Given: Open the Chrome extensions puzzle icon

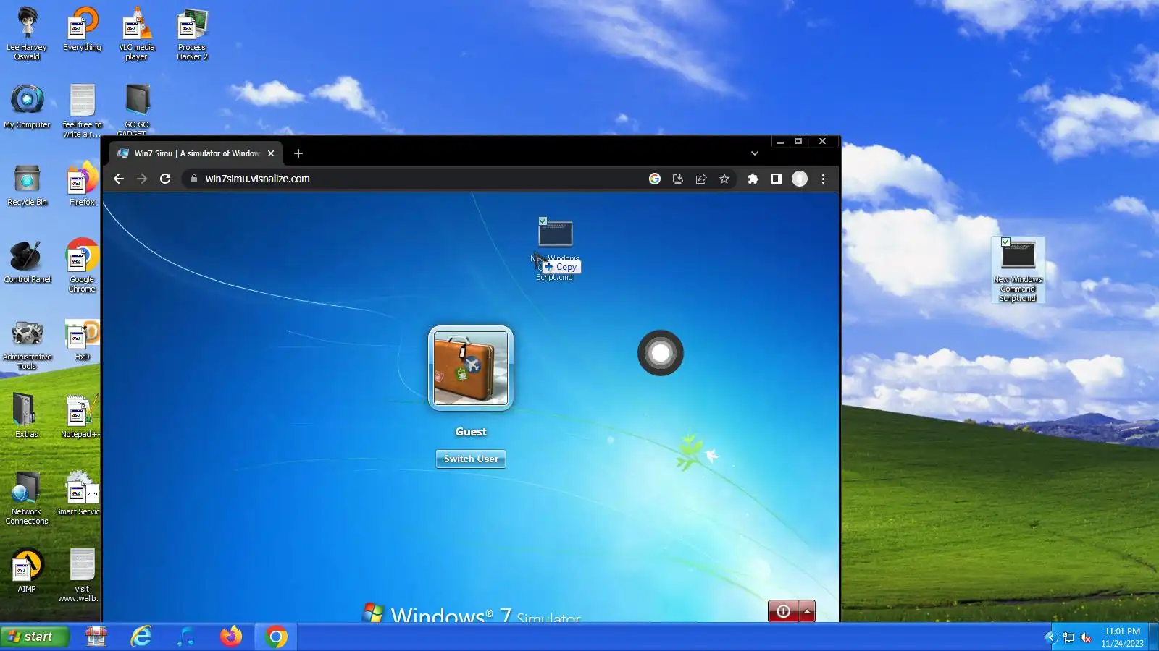Looking at the screenshot, I should [753, 179].
